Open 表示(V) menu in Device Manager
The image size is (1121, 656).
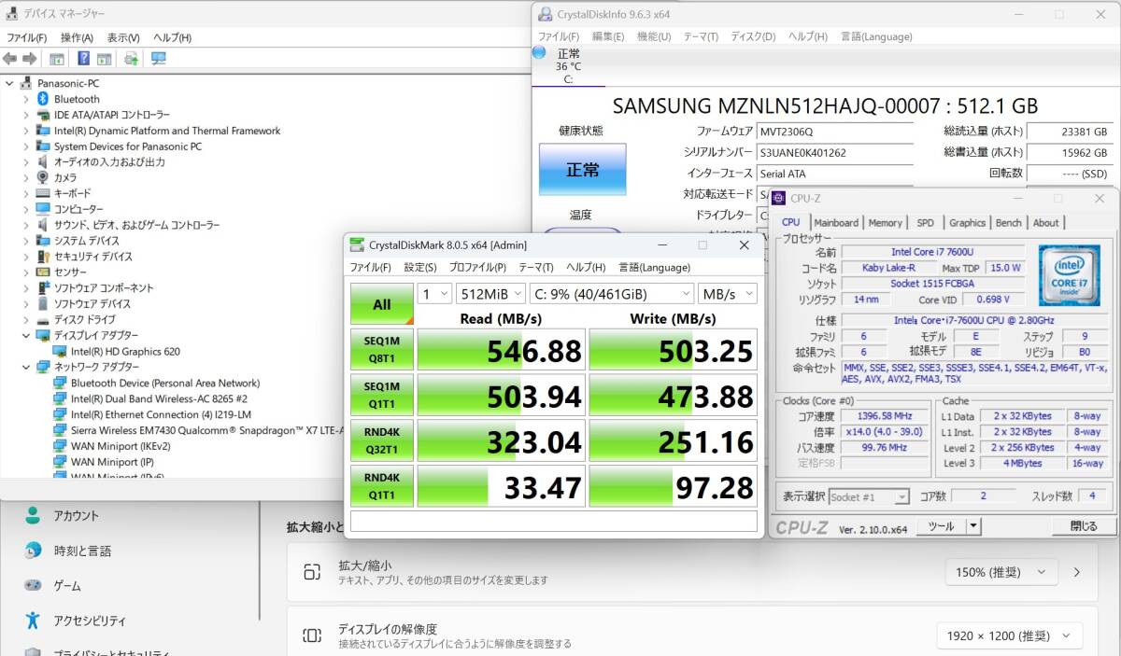pyautogui.click(x=123, y=37)
